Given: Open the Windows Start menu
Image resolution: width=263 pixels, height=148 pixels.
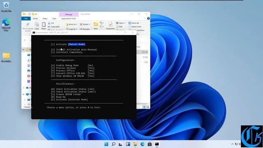Looking at the screenshot, I should pos(106,144).
